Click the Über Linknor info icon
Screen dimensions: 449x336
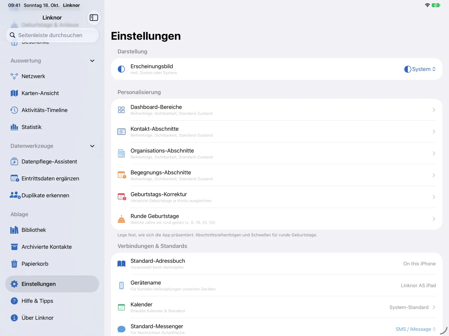14,318
